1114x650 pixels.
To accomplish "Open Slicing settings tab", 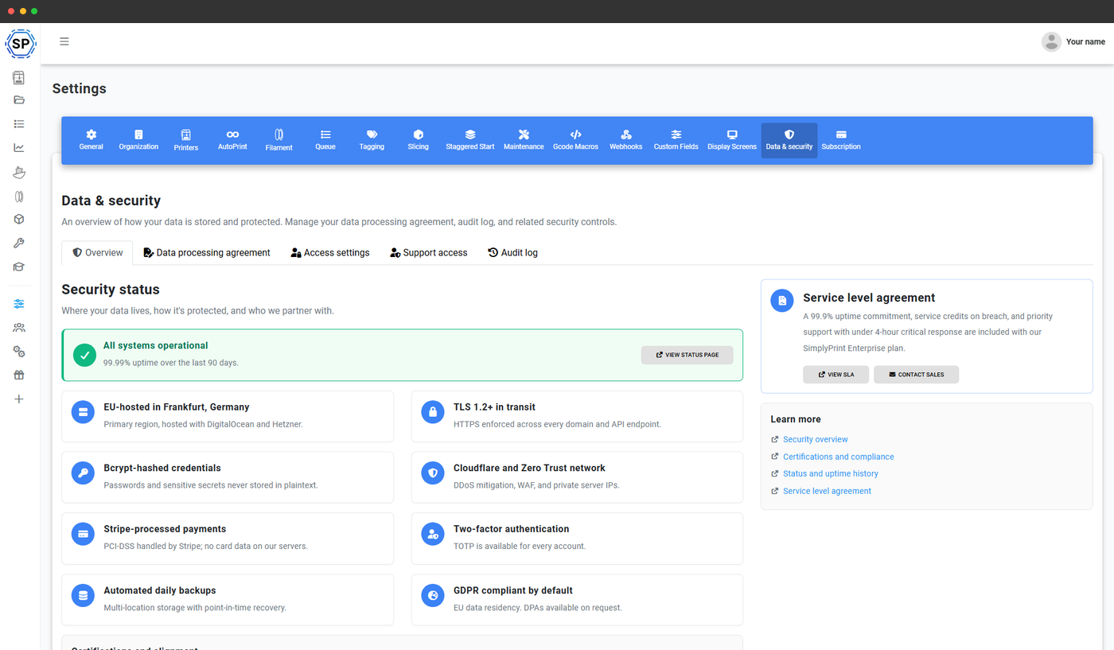I will (419, 140).
